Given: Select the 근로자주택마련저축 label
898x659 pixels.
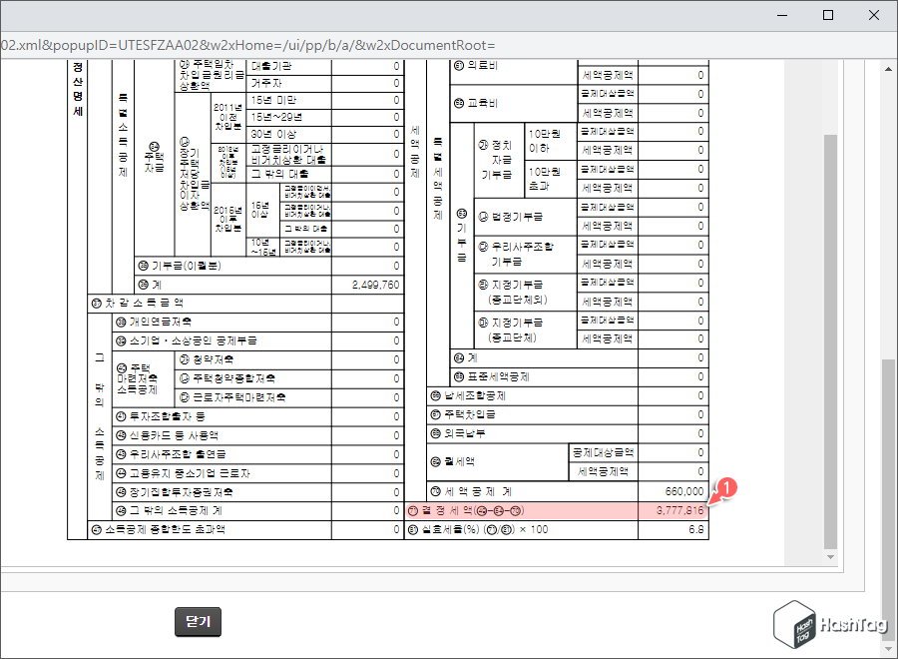Looking at the screenshot, I should pyautogui.click(x=231, y=397).
